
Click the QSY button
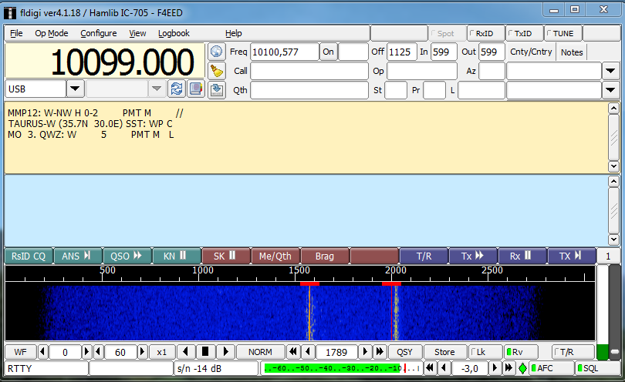tap(404, 352)
